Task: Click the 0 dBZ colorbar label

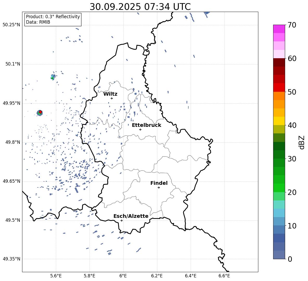Action: [x=290, y=259]
